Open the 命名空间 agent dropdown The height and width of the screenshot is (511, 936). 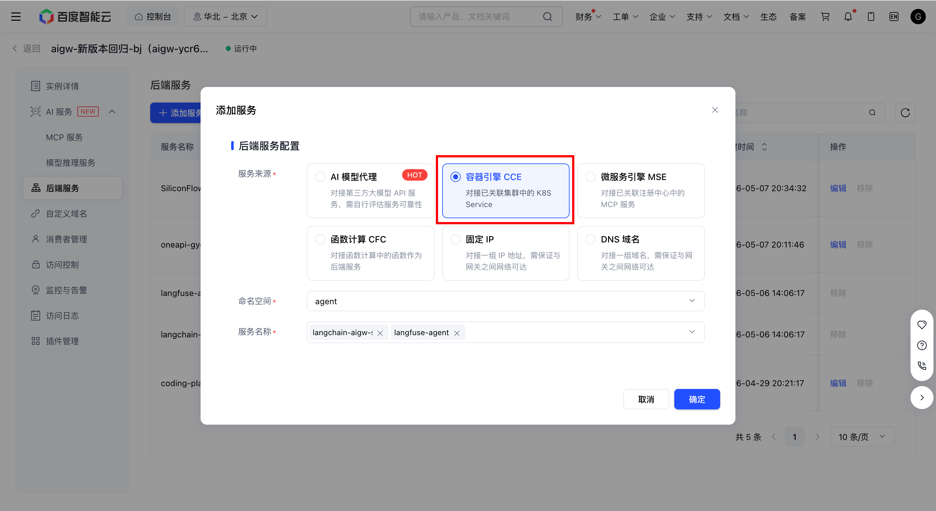coord(506,301)
